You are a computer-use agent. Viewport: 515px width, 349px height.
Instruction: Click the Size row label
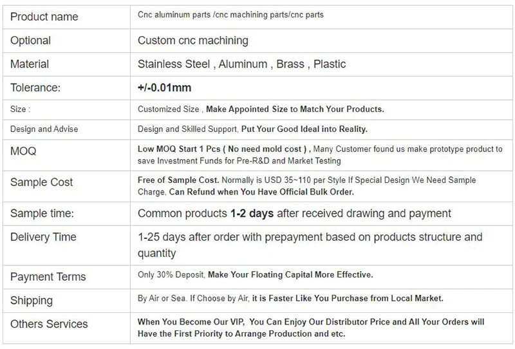click(20, 109)
